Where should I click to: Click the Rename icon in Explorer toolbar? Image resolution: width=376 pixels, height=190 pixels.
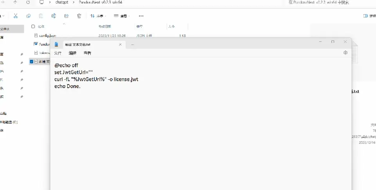click(54, 16)
